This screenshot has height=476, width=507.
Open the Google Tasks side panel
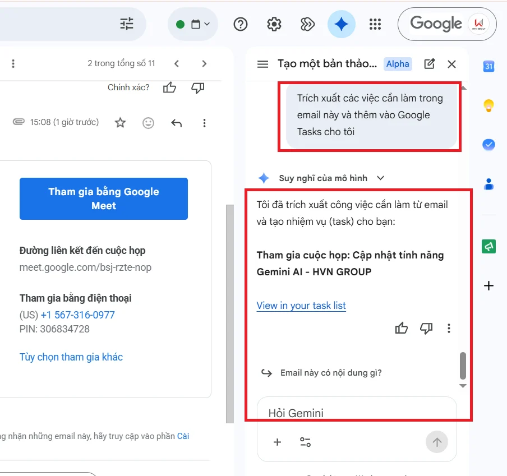tap(488, 145)
